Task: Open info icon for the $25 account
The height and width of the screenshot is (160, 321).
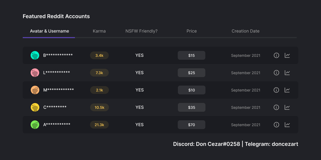Action: click(276, 73)
